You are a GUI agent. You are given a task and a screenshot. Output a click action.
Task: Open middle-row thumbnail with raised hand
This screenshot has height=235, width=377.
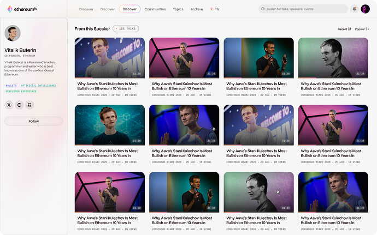[x=184, y=125]
